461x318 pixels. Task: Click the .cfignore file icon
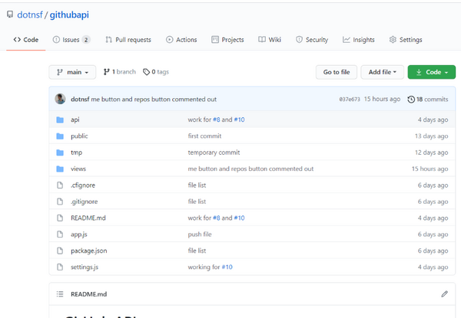coord(60,185)
